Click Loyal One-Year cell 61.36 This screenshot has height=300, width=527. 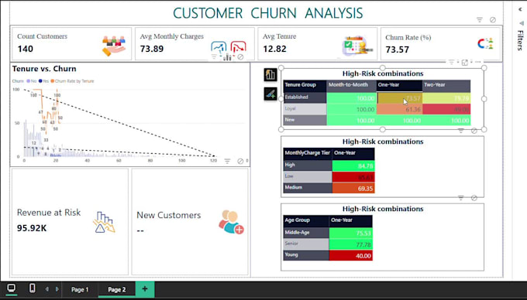399,109
